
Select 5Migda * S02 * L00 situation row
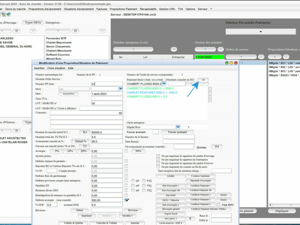[x=284, y=67]
